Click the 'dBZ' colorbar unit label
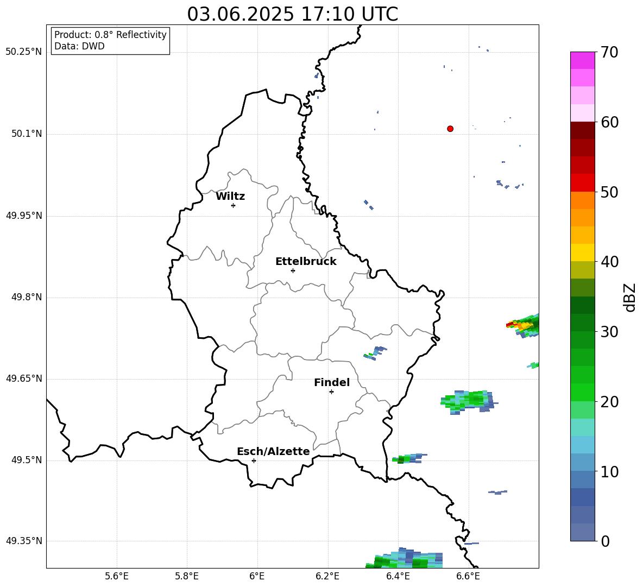Viewport: 643px width, 587px height. [x=631, y=297]
